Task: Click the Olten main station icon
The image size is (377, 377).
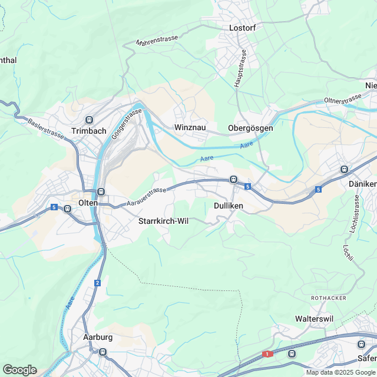Action: (101, 191)
